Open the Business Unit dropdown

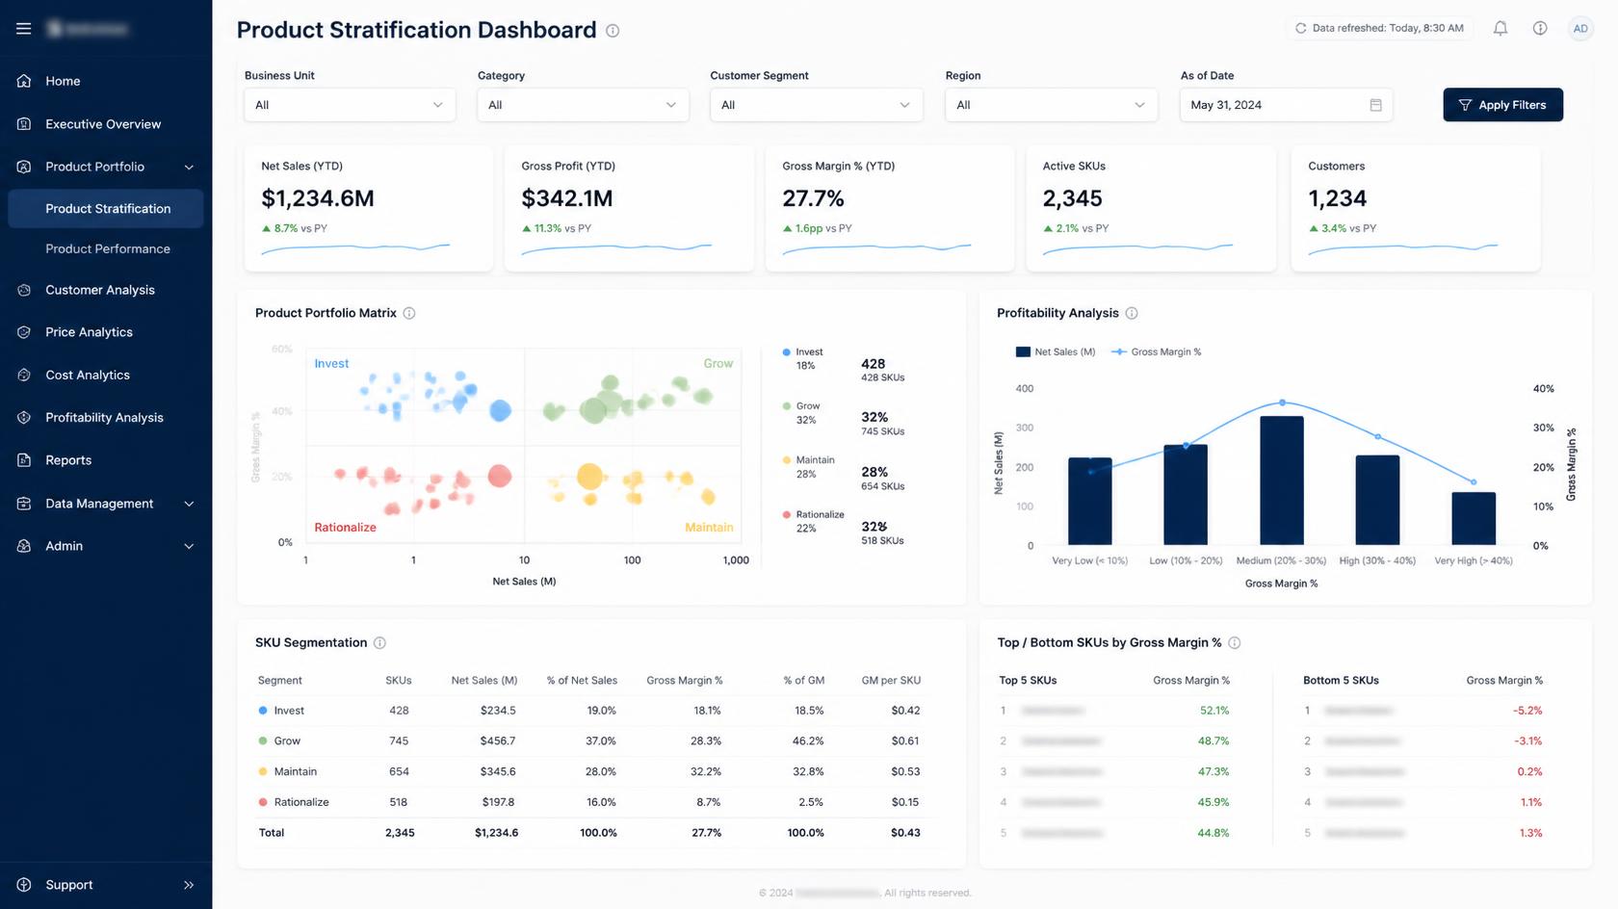[350, 105]
